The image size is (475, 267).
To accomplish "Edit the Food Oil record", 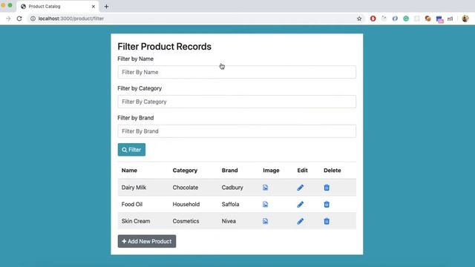I will tap(300, 205).
